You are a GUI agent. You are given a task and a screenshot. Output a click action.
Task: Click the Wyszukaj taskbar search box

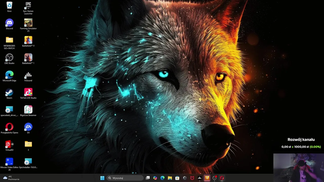pos(125,178)
